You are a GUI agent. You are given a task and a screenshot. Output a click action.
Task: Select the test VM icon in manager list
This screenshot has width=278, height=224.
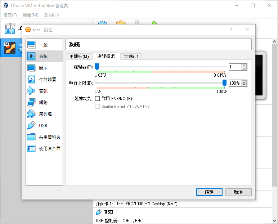[x=10, y=48]
